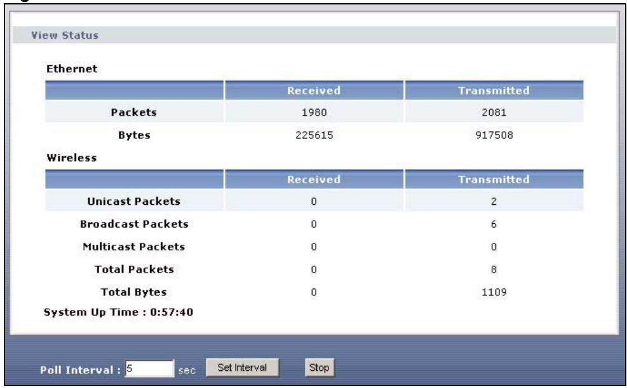Select the Total Packets row label
Screen dimensions: 627x388
(x=134, y=269)
